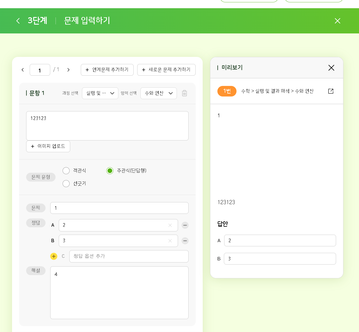359x332 pixels.
Task: Close the 미리보기 panel
Action: click(331, 68)
